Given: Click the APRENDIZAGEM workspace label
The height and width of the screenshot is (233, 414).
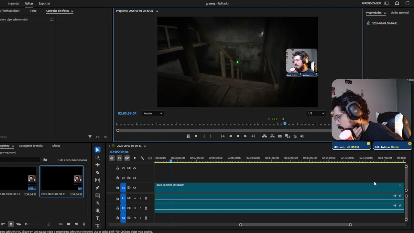Looking at the screenshot, I should (371, 3).
